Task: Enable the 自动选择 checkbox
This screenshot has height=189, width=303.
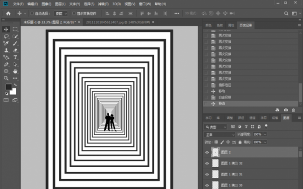Action: point(32,13)
